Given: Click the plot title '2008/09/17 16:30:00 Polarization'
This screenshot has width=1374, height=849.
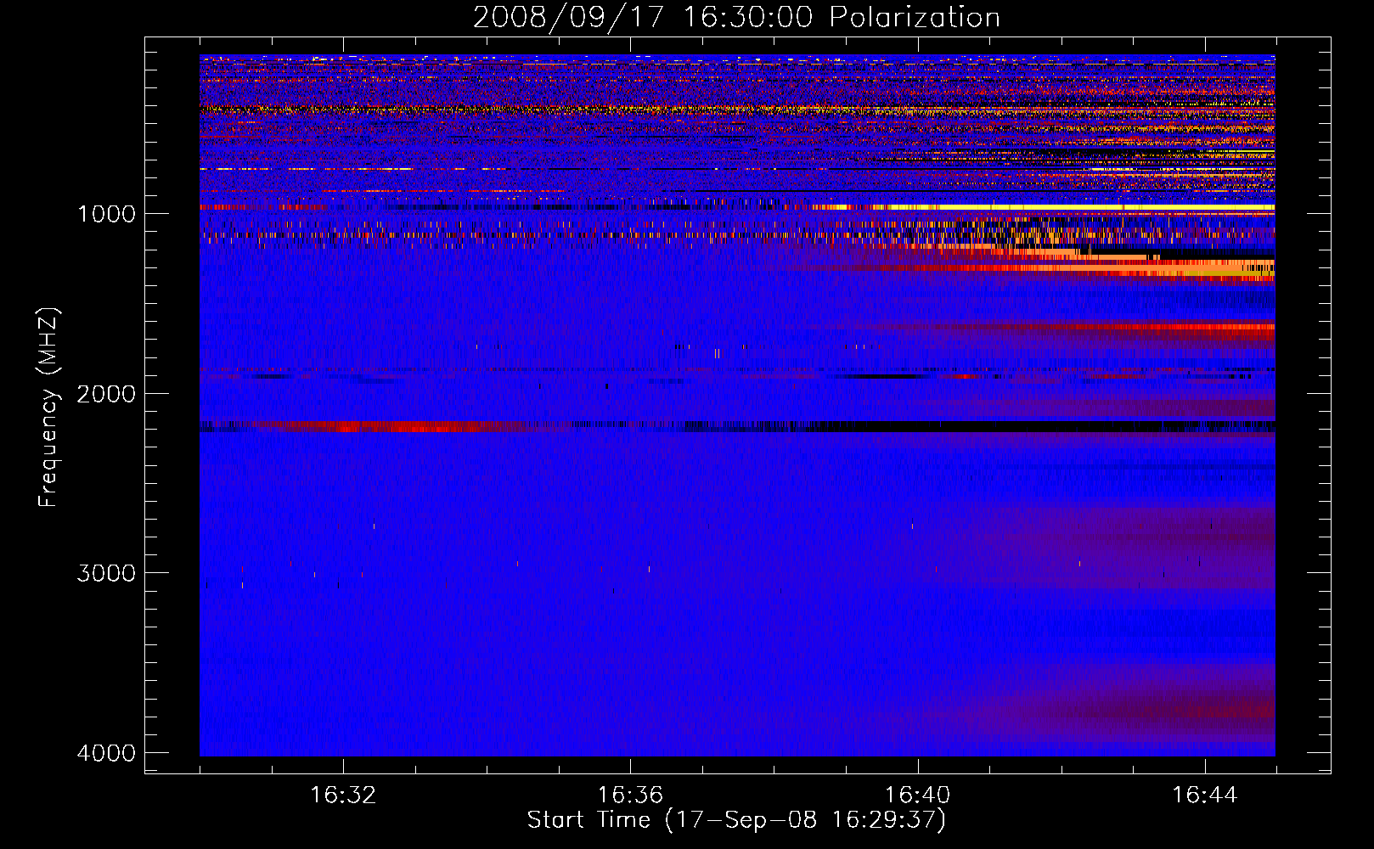Looking at the screenshot, I should (x=736, y=17).
